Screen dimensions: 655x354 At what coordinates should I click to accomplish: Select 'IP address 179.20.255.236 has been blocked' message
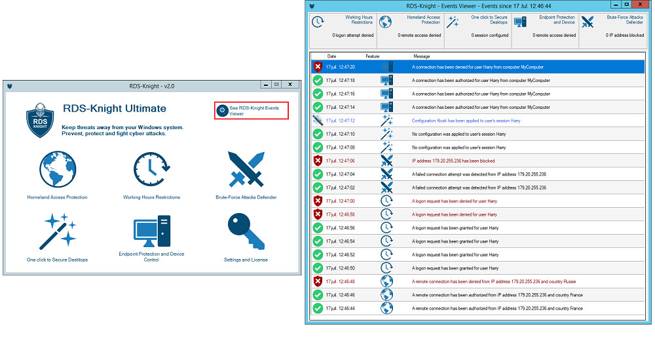(x=453, y=161)
